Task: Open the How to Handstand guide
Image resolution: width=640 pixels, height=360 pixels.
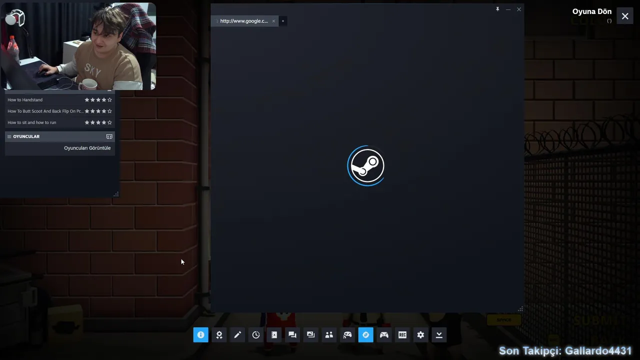Action: pos(25,100)
